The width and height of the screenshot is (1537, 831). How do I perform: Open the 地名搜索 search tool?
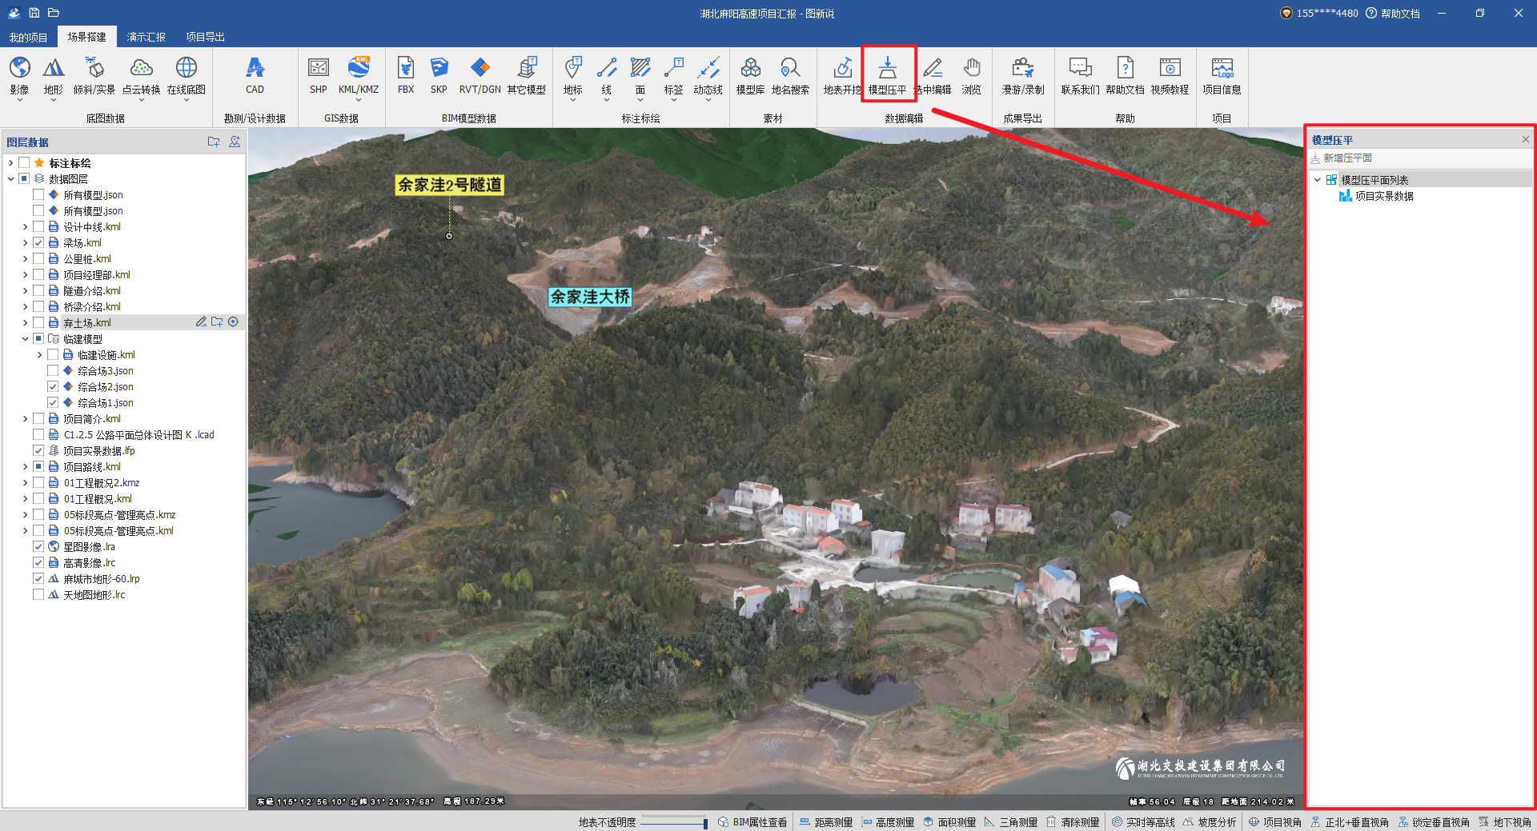click(x=790, y=69)
